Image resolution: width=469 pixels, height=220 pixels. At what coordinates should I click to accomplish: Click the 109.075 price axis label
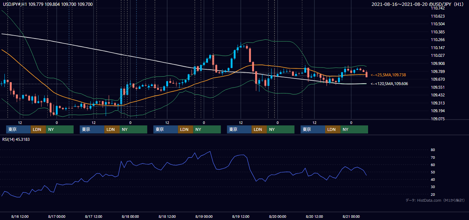[438, 119]
